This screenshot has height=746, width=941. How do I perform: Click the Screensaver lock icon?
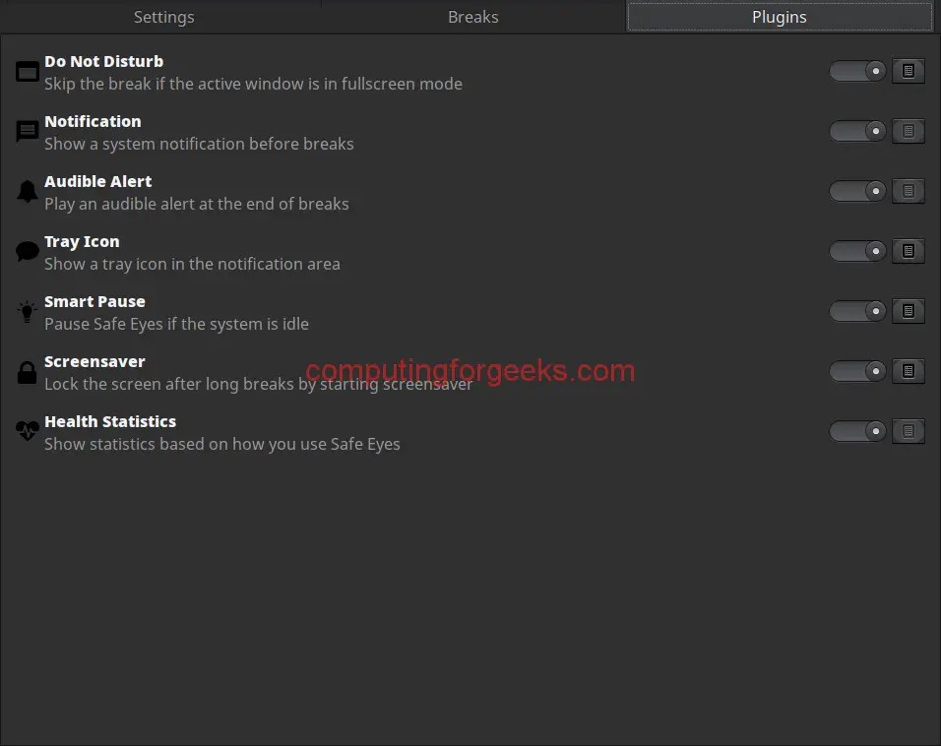(27, 371)
